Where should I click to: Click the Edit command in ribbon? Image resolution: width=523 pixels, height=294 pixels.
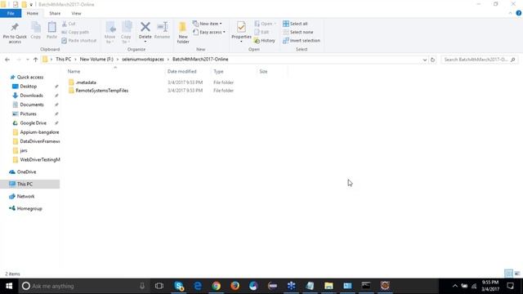coord(261,33)
